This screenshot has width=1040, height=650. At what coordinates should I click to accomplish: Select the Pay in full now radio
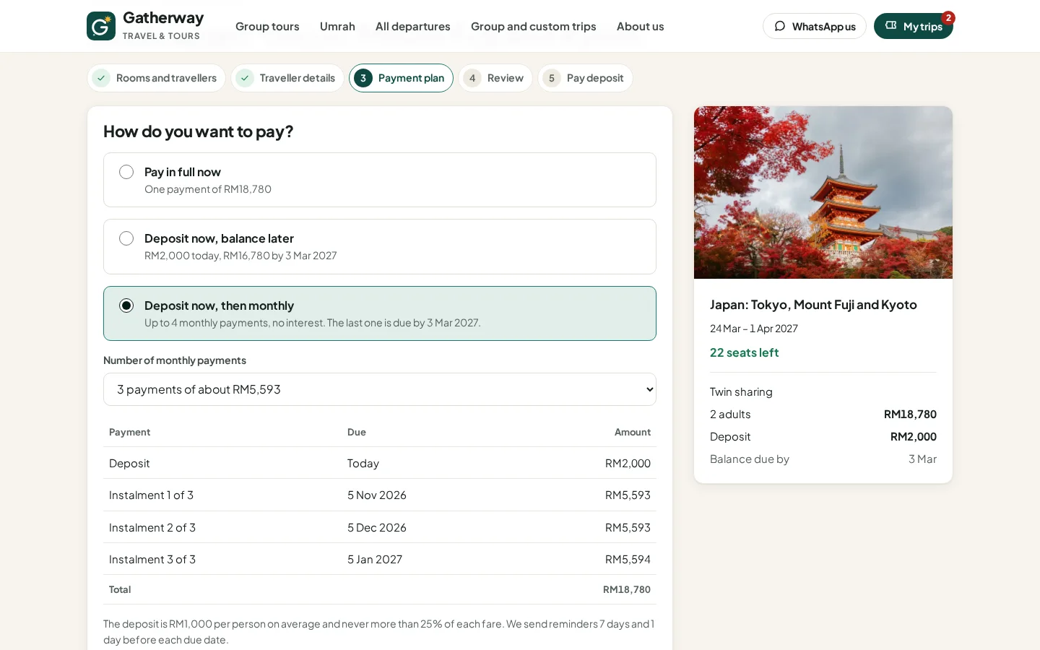pos(126,172)
